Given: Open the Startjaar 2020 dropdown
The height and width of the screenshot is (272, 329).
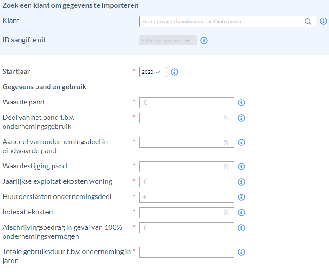Looking at the screenshot, I should (x=153, y=72).
